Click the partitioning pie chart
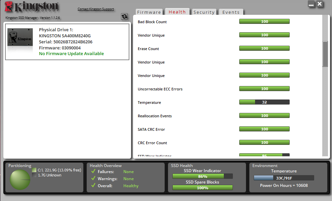Viewport: 332px width, 201px height. (x=20, y=179)
